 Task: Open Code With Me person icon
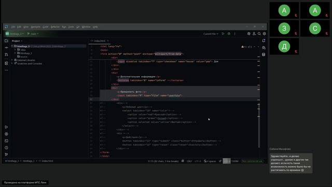point(254,34)
